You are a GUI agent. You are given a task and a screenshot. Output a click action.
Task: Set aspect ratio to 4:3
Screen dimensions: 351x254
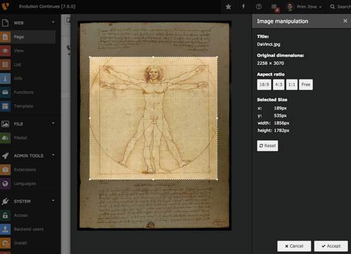tap(279, 85)
